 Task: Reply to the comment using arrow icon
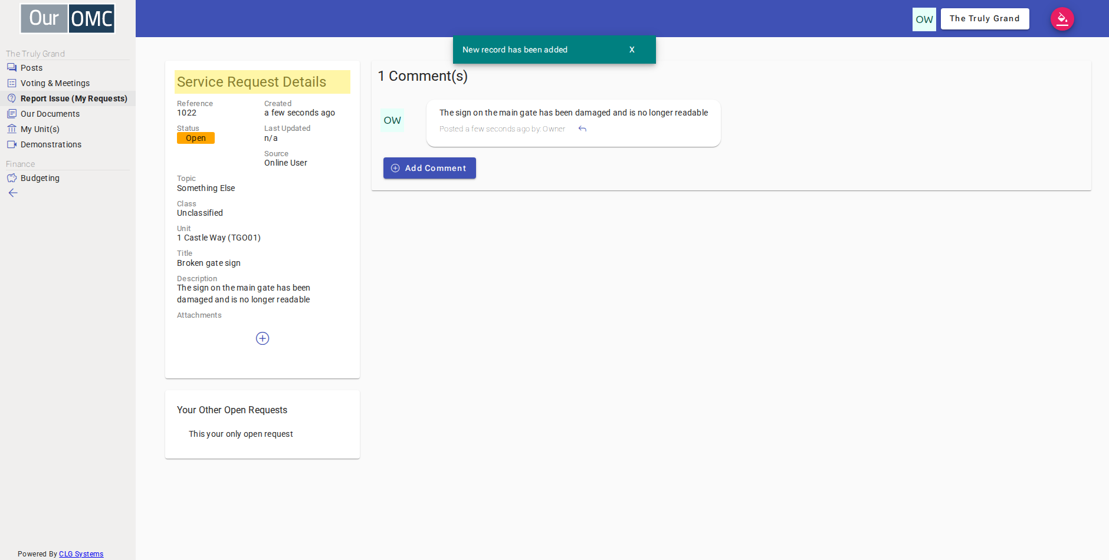click(582, 129)
